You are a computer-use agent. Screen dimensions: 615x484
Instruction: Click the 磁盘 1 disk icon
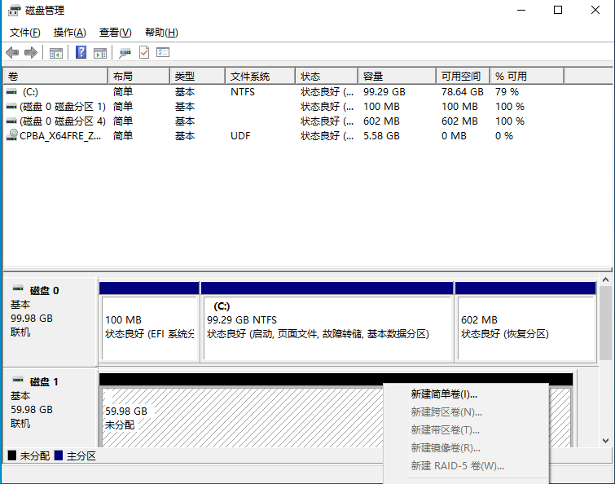18,380
